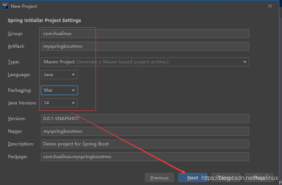282x185 pixels.
Task: Click the Packaging label
Action: pos(20,90)
